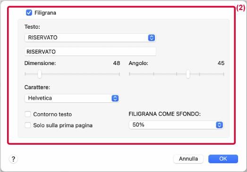
Task: Click the rightmost tick of Angolo slider
Action: pos(223,74)
